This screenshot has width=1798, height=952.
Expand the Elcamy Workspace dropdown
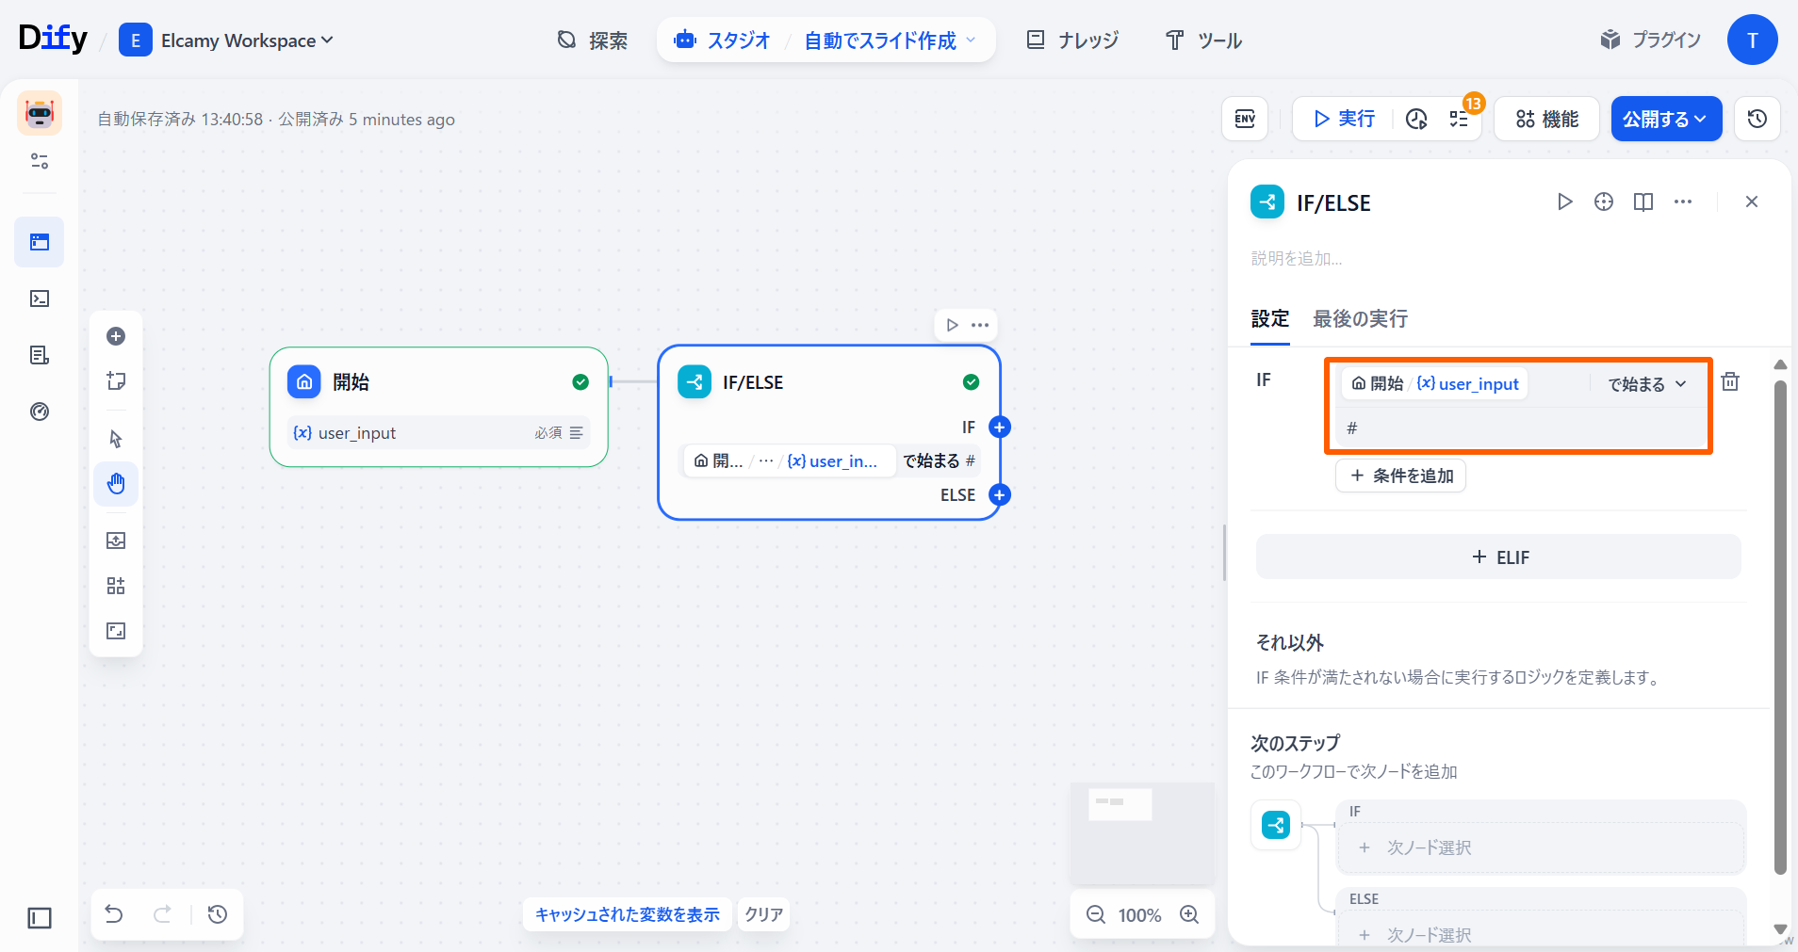point(247,40)
